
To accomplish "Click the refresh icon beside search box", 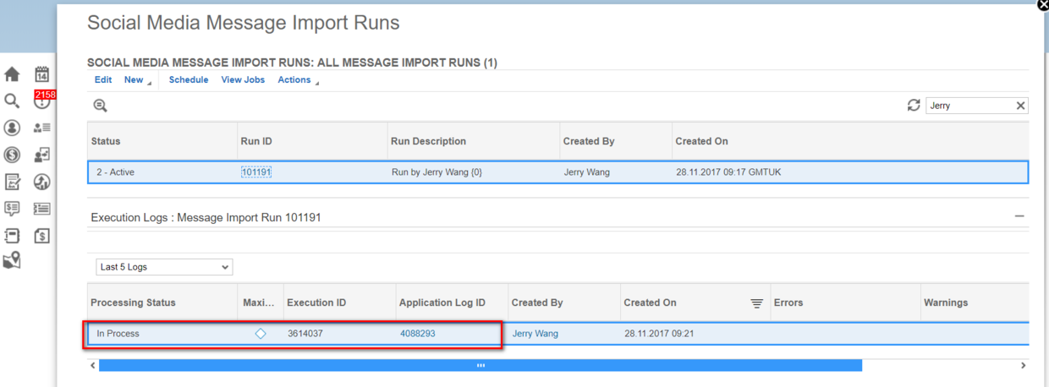I will click(914, 106).
